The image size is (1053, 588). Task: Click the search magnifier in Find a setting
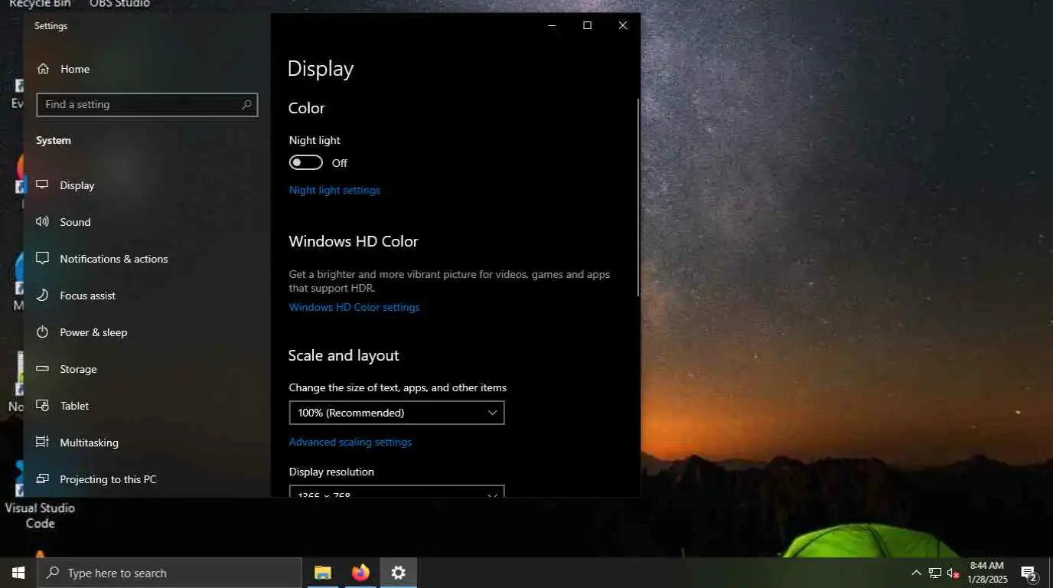246,105
